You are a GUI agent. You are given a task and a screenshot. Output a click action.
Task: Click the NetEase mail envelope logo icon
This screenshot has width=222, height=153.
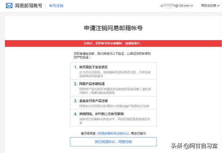(x=9, y=6)
